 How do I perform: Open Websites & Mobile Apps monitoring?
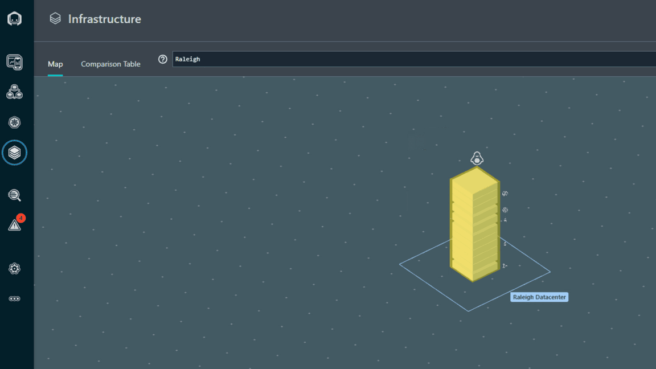click(x=14, y=61)
